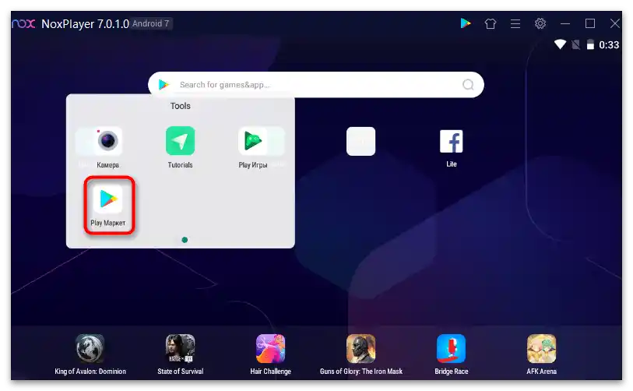Open Bridge Race game
The image size is (633, 391).
tap(452, 349)
